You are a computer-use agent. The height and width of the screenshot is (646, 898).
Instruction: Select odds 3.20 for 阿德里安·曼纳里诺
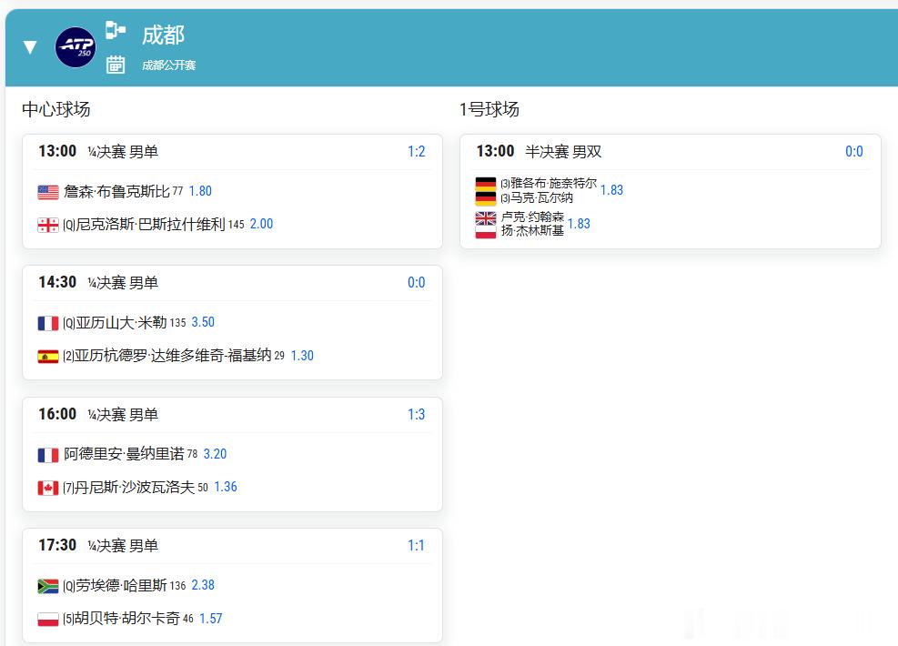pos(216,454)
